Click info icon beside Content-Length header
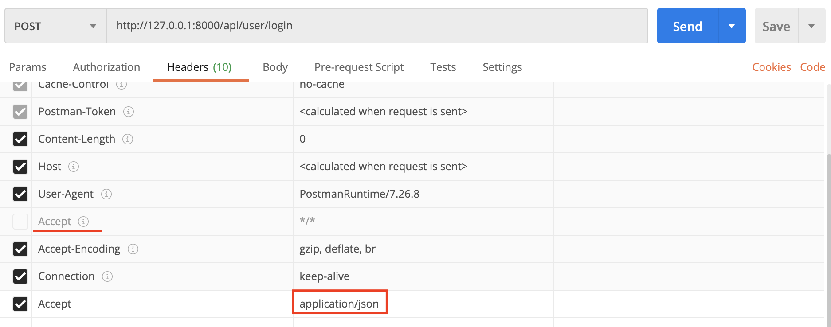The width and height of the screenshot is (831, 327). point(128,139)
